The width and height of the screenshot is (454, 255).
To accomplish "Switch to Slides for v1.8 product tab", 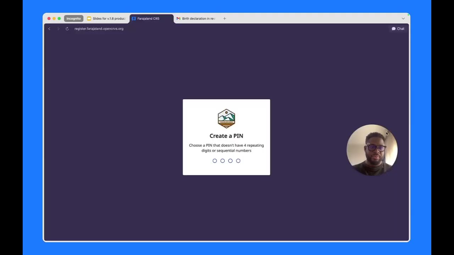I will 106,18.
